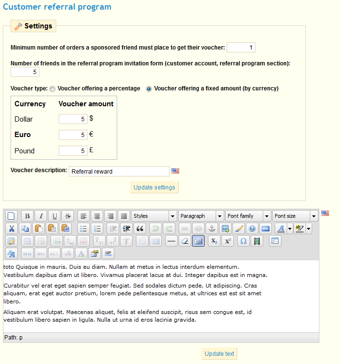
Task: Edit attributes icon
Action: (x=95, y=253)
